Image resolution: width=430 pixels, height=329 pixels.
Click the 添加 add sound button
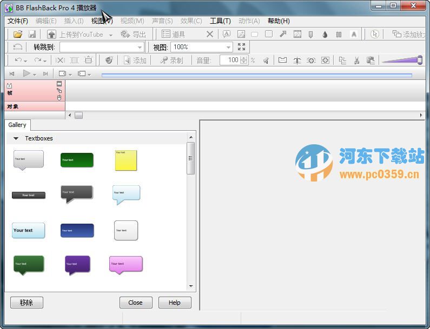click(x=135, y=61)
